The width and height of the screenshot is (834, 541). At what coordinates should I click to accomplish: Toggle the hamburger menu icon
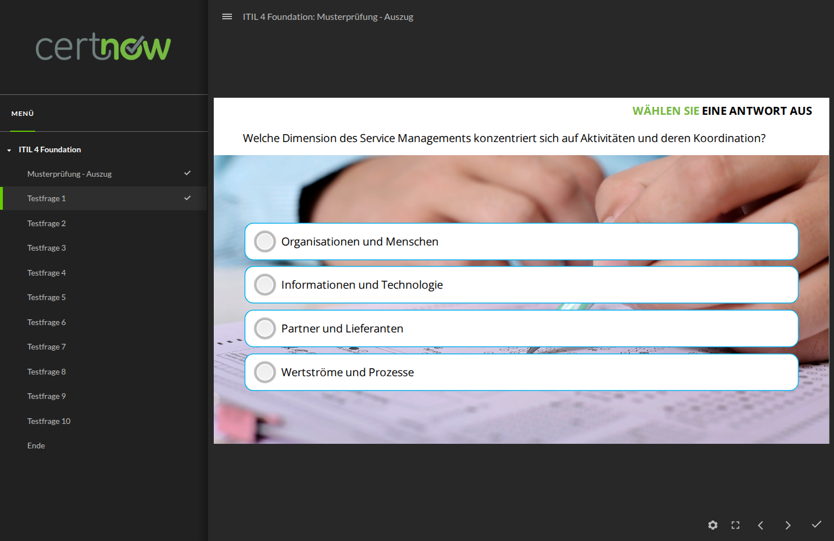[x=227, y=17]
